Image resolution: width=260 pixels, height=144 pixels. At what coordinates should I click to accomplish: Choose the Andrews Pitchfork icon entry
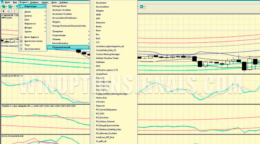(x=21, y=37)
